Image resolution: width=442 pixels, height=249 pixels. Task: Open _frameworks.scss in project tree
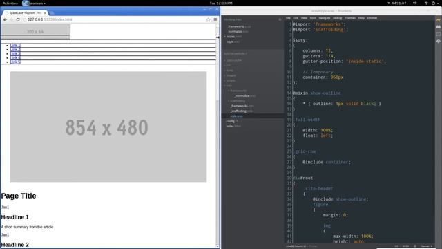[242, 106]
